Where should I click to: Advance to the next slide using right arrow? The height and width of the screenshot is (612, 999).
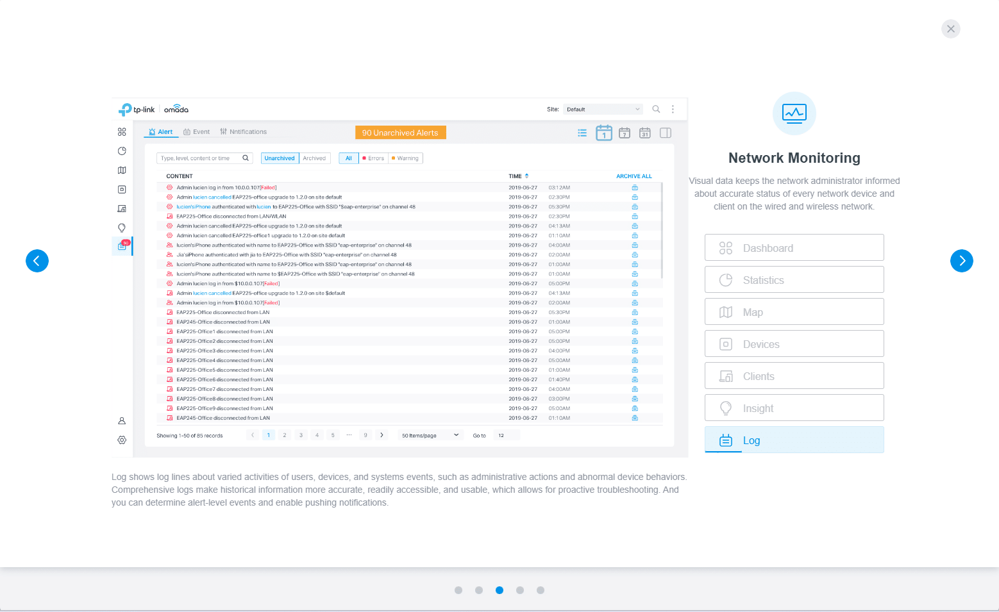tap(961, 261)
